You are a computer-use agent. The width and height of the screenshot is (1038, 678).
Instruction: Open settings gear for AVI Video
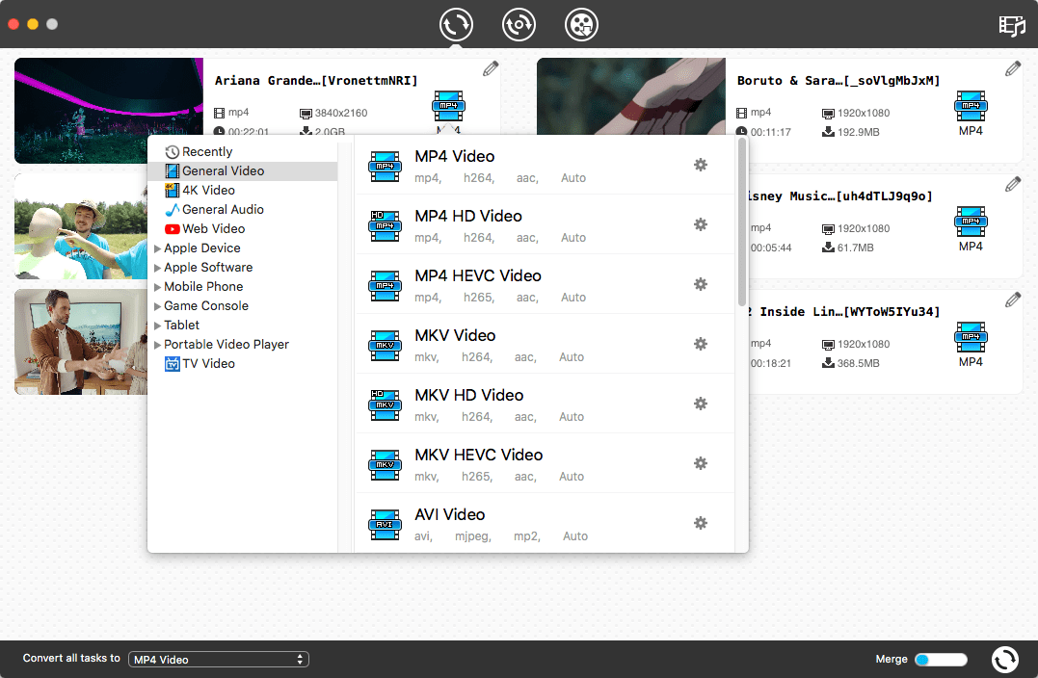701,523
